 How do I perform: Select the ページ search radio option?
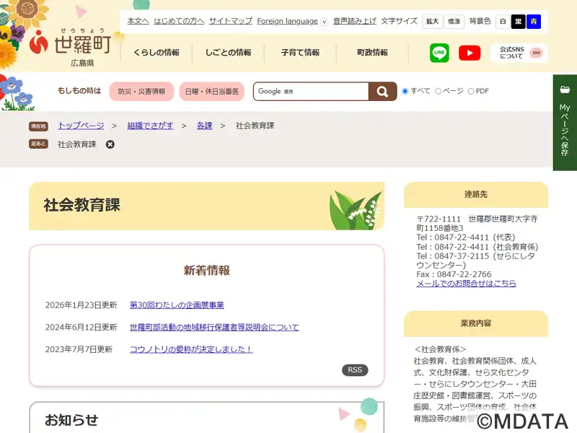[439, 92]
